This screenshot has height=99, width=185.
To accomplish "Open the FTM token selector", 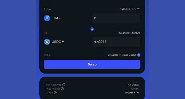I will coord(53,18).
